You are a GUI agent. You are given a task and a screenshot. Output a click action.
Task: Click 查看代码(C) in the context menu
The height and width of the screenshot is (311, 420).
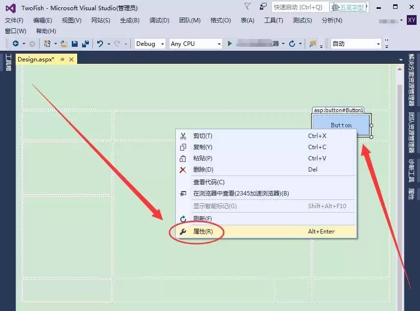pyautogui.click(x=209, y=182)
